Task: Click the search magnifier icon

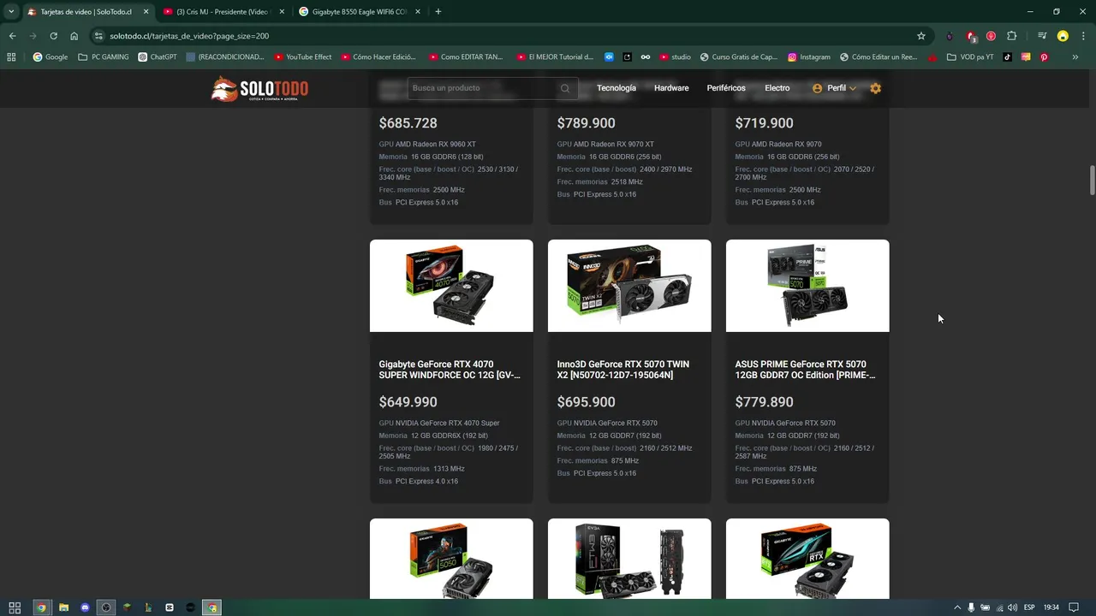Action: pyautogui.click(x=565, y=88)
